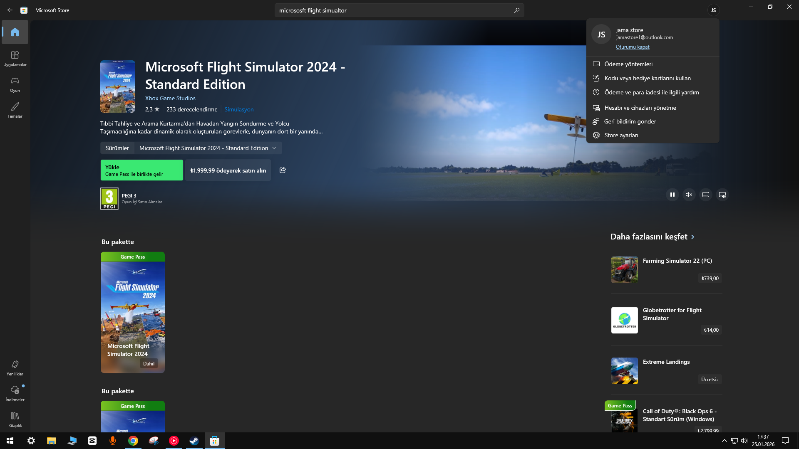Click the JS profile avatar button
799x449 pixels.
pos(713,10)
